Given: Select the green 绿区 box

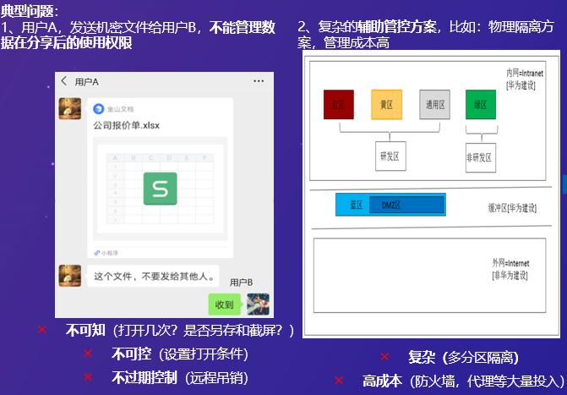Looking at the screenshot, I should [481, 105].
